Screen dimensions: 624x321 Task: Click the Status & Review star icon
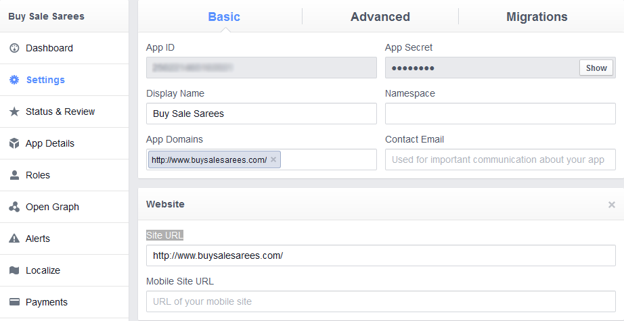tap(14, 112)
